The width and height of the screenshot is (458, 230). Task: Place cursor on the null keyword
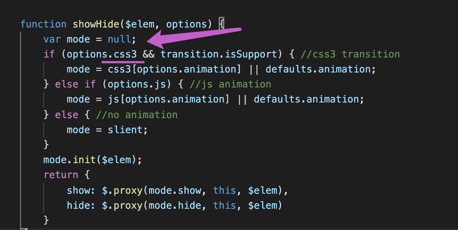(119, 39)
